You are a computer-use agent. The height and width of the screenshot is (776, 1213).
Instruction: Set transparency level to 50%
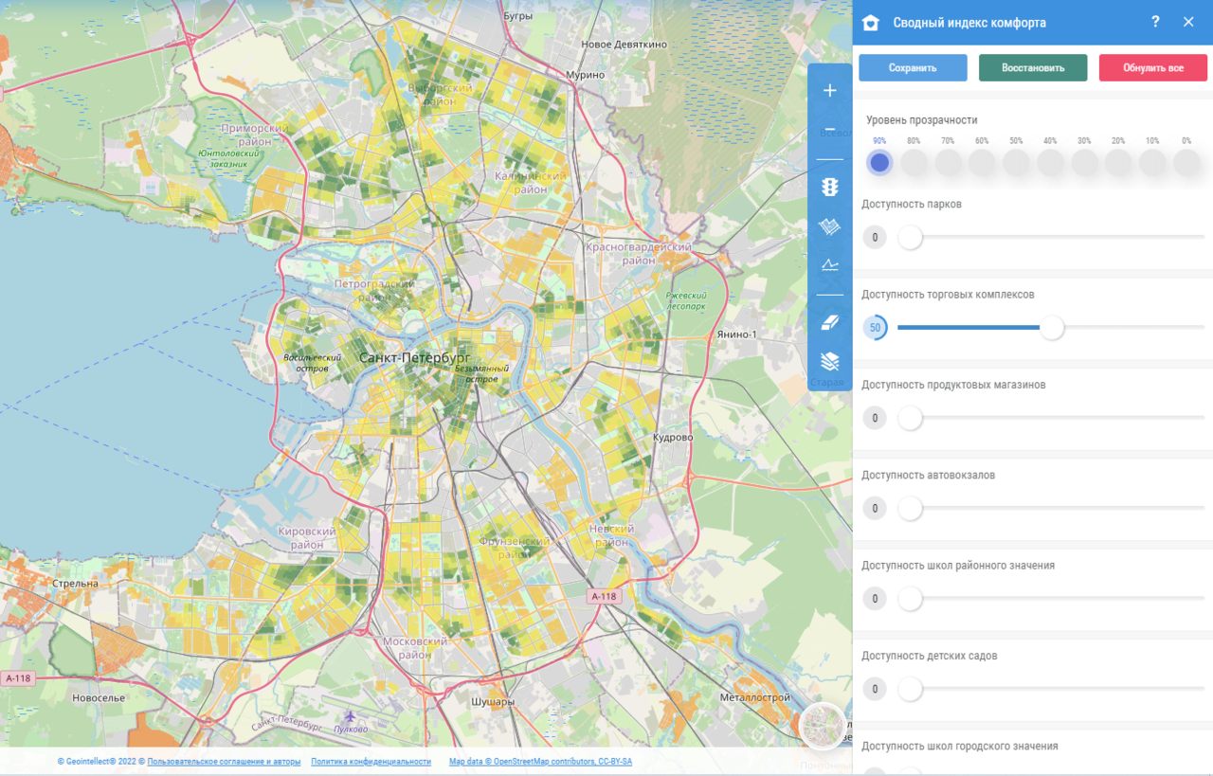[1016, 162]
